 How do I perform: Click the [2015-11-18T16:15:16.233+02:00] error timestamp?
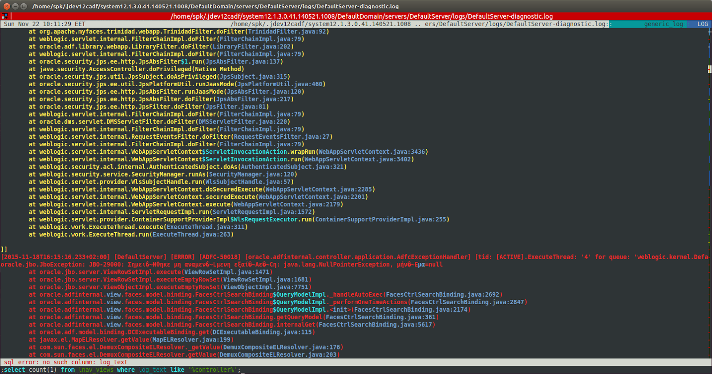pos(55,257)
